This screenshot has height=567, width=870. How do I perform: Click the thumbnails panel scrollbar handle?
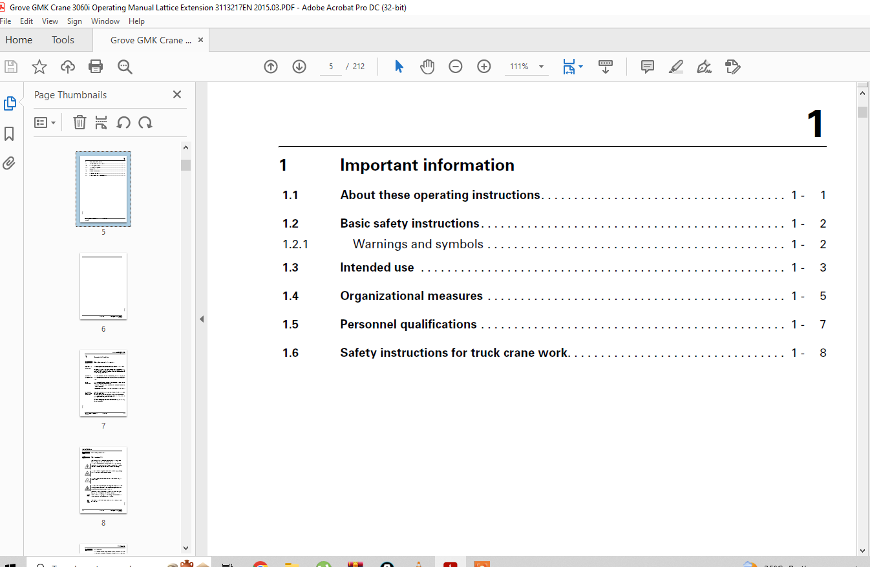point(186,164)
